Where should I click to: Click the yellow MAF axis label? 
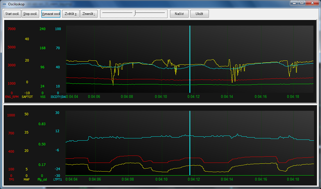point(27,179)
